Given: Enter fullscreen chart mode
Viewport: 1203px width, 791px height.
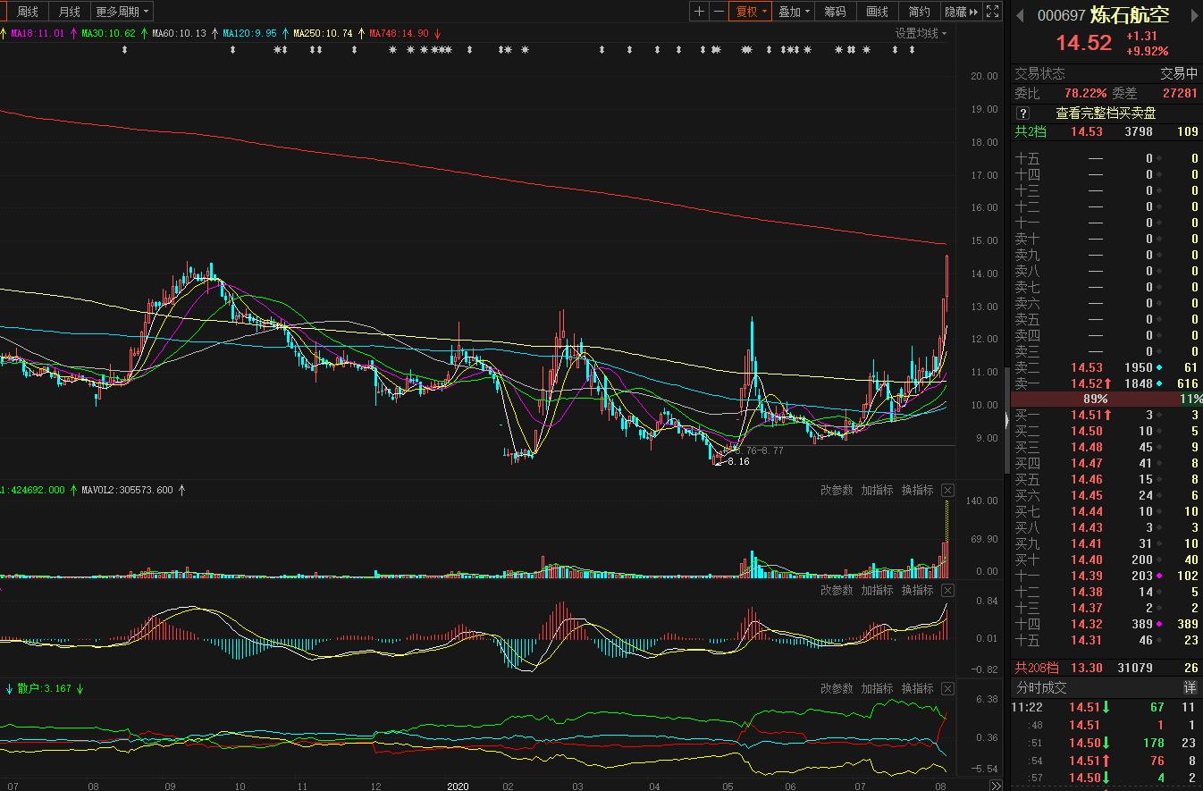Looking at the screenshot, I should (x=993, y=12).
